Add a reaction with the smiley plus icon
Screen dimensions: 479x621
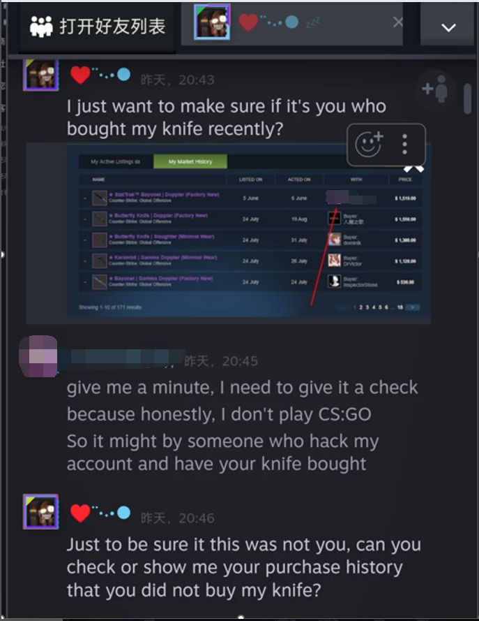point(369,144)
